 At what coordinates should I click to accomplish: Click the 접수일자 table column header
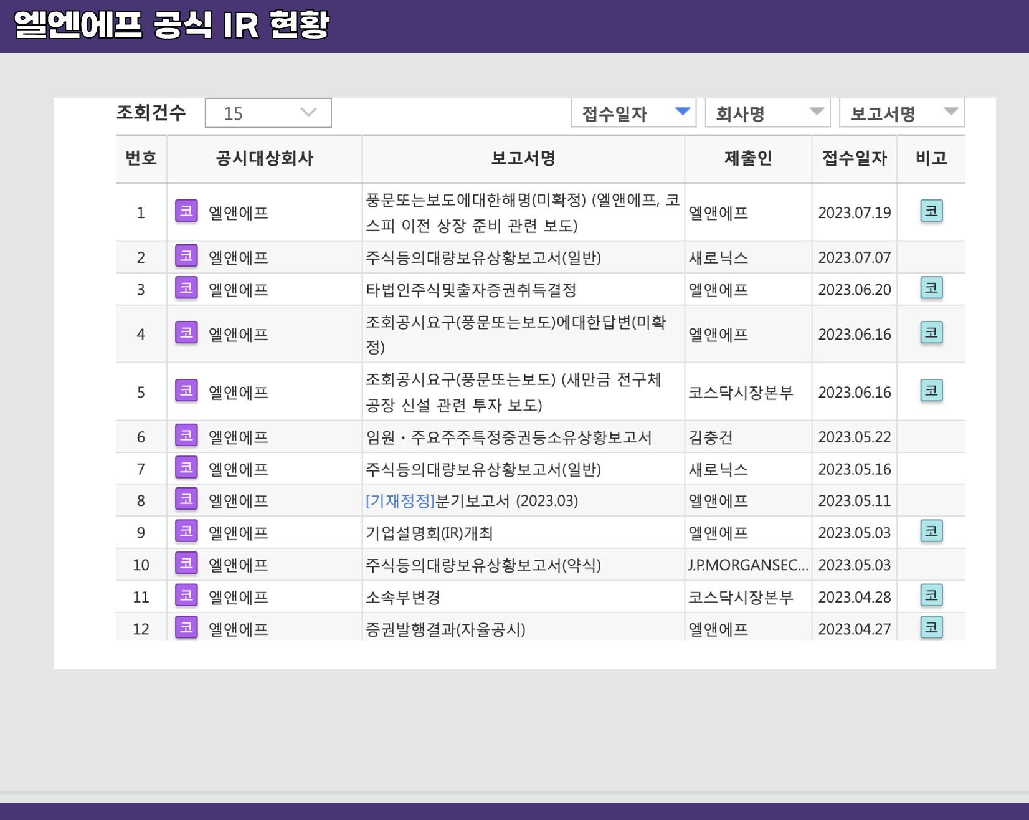855,158
